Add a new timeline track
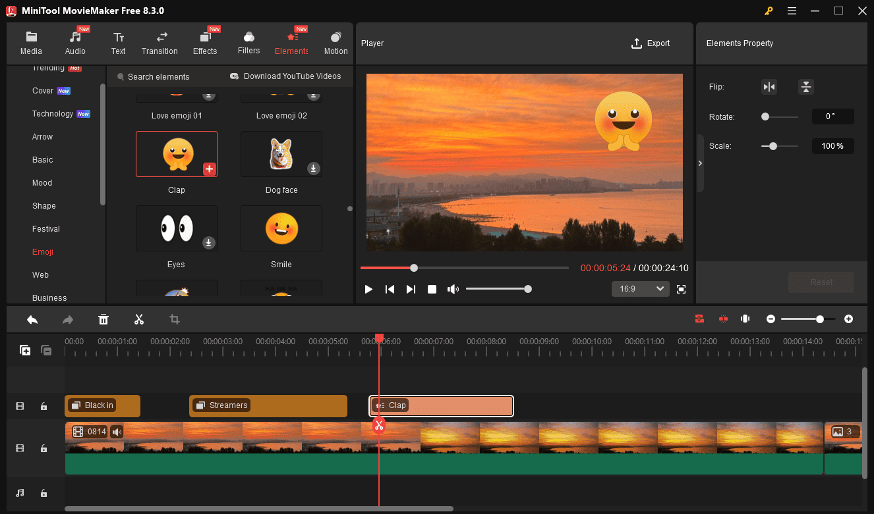Viewport: 874px width, 514px height. (25, 350)
